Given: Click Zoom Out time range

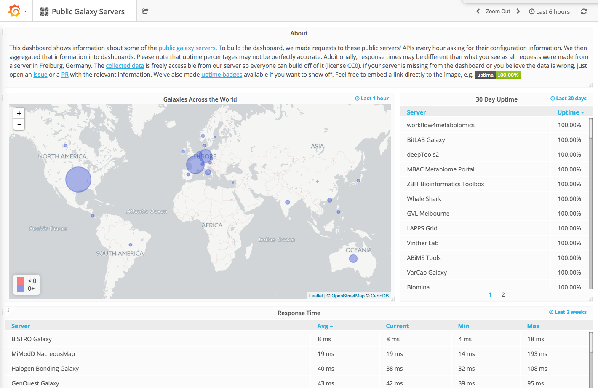Looking at the screenshot, I should pyautogui.click(x=498, y=11).
